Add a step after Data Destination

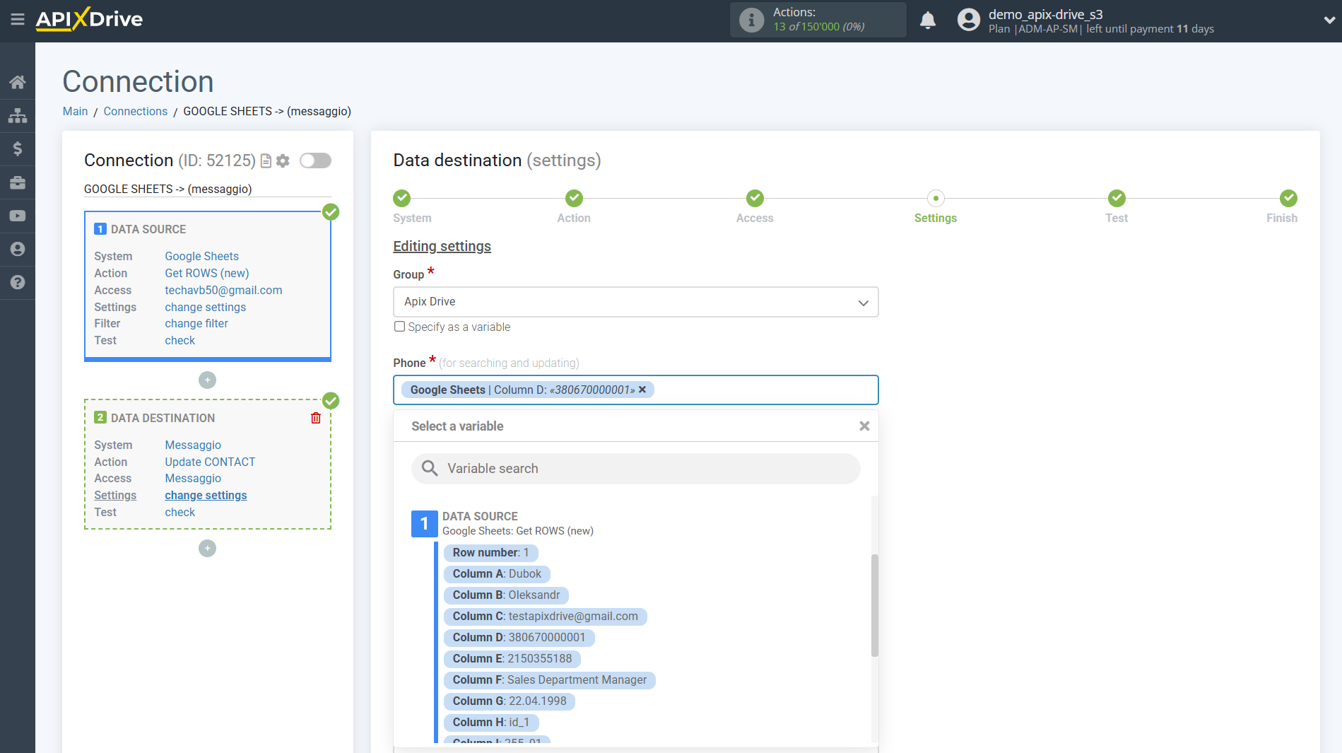[x=207, y=549]
